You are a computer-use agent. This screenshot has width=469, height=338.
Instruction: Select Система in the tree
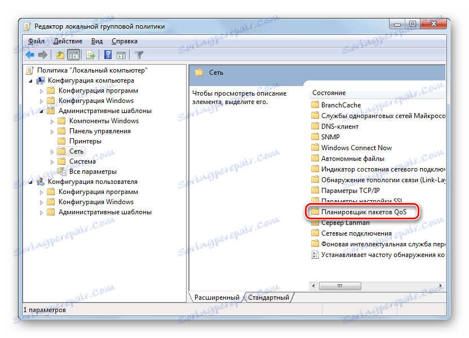click(x=82, y=161)
